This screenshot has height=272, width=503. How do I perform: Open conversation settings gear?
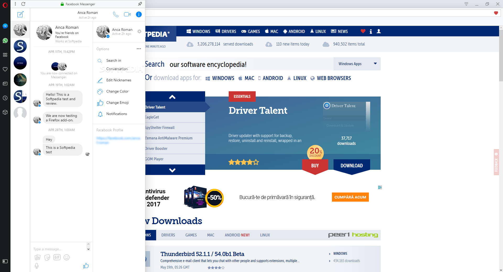pyautogui.click(x=139, y=31)
